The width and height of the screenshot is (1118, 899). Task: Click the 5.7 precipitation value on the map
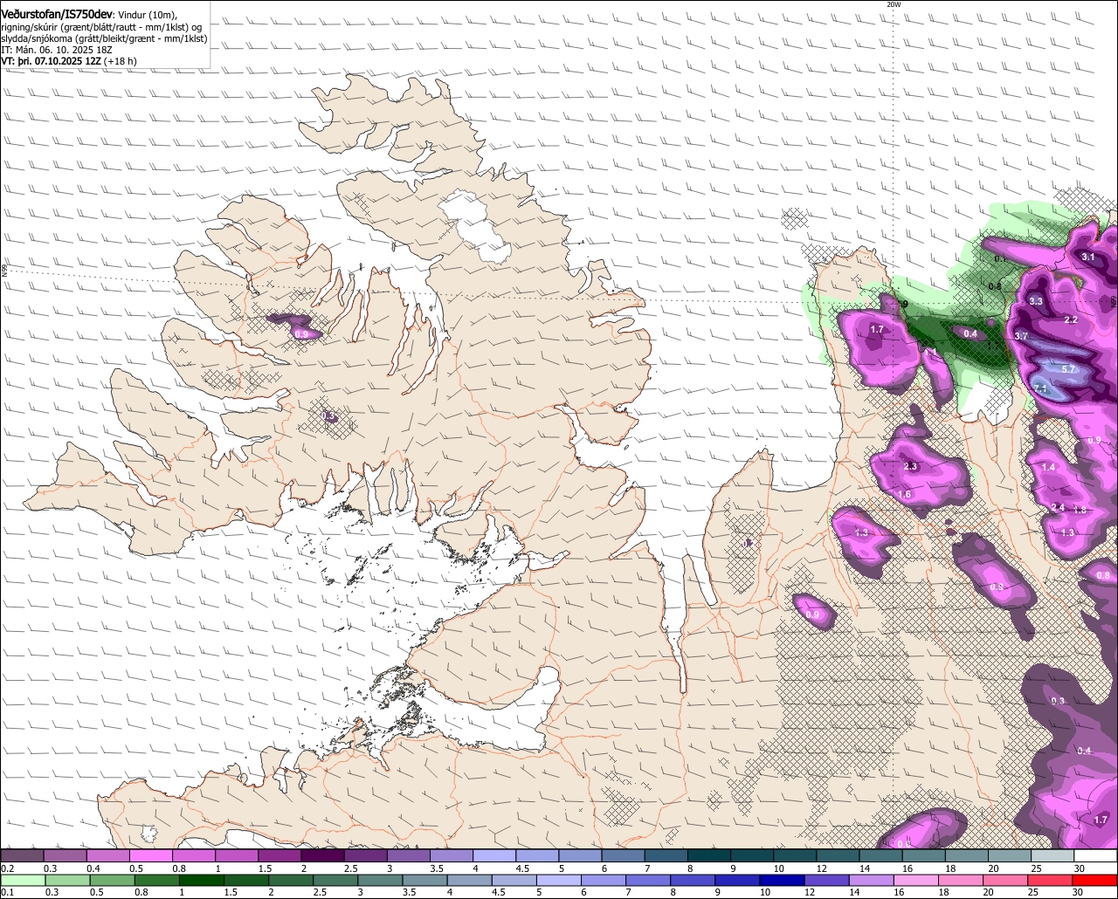point(1068,369)
